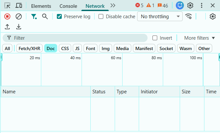Grab the right timeline overview handle

219,58
